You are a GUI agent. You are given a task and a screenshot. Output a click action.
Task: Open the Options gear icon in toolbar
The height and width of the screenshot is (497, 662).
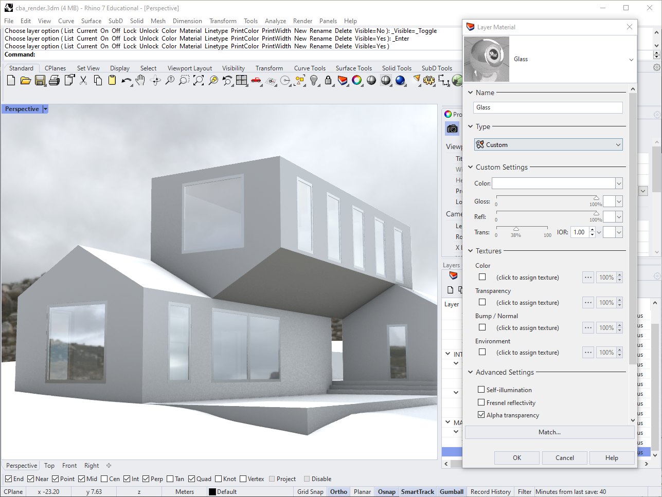pyautogui.click(x=429, y=80)
